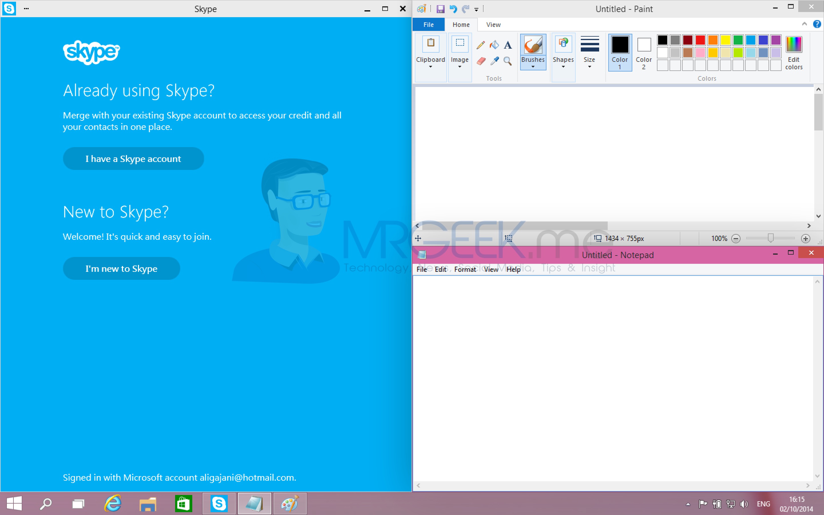
Task: Switch to the View tab in Paint
Action: pyautogui.click(x=493, y=25)
